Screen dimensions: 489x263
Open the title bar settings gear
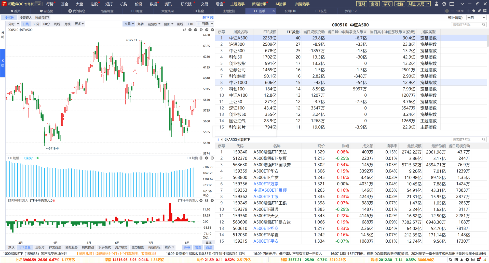coord(444,4)
